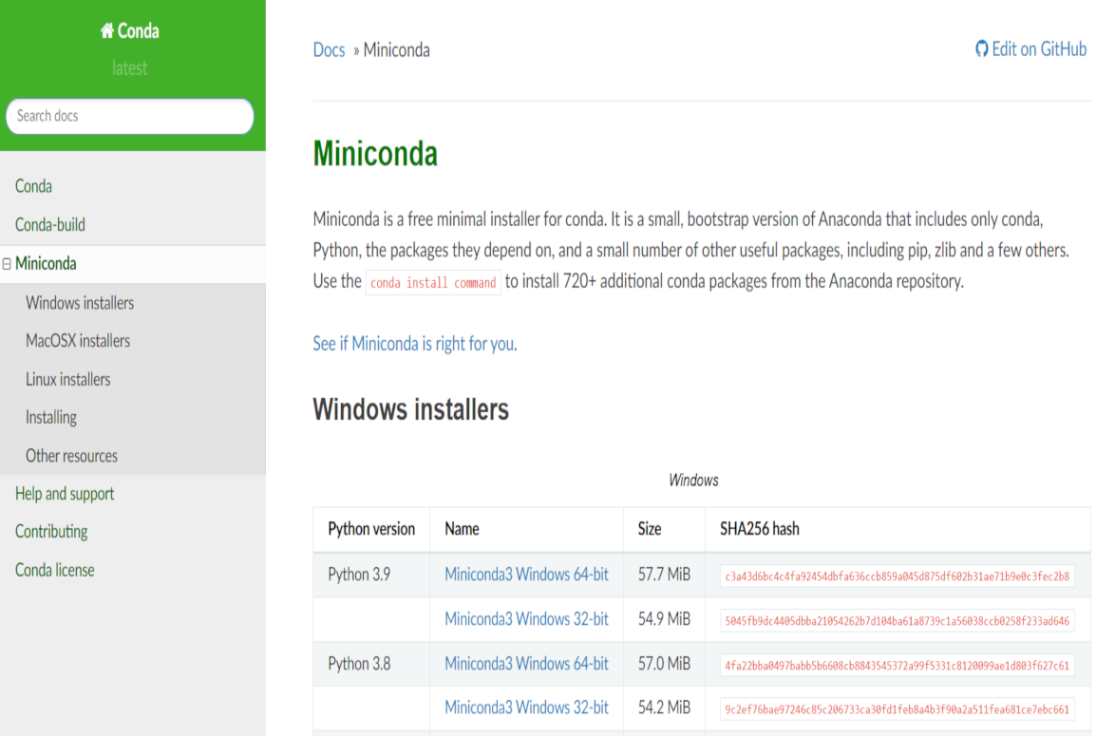Viewport: 1096px width, 736px height.
Task: Collapse the Miniconda section in the sidebar
Action: coord(7,264)
